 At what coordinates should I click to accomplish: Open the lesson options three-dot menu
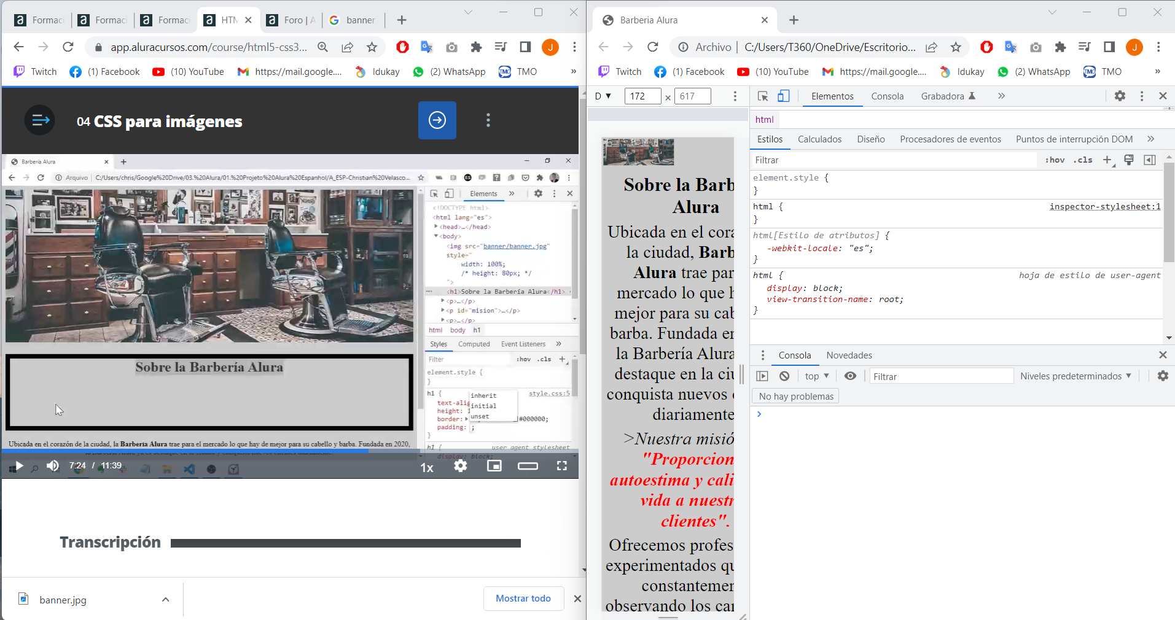click(x=488, y=120)
